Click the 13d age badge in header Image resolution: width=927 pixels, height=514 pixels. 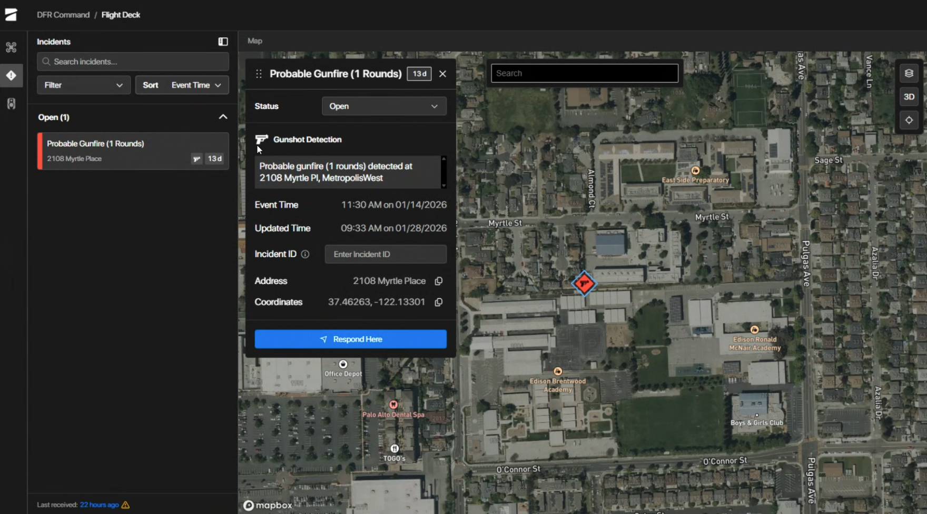[x=419, y=74]
